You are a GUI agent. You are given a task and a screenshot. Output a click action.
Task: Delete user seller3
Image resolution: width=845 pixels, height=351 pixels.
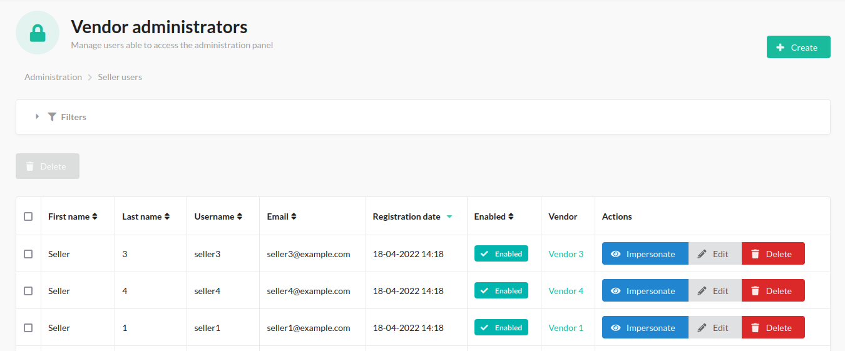click(x=773, y=253)
